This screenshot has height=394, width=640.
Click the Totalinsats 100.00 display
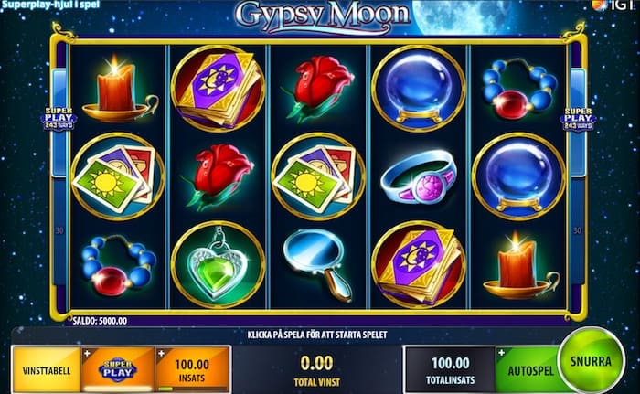point(450,369)
